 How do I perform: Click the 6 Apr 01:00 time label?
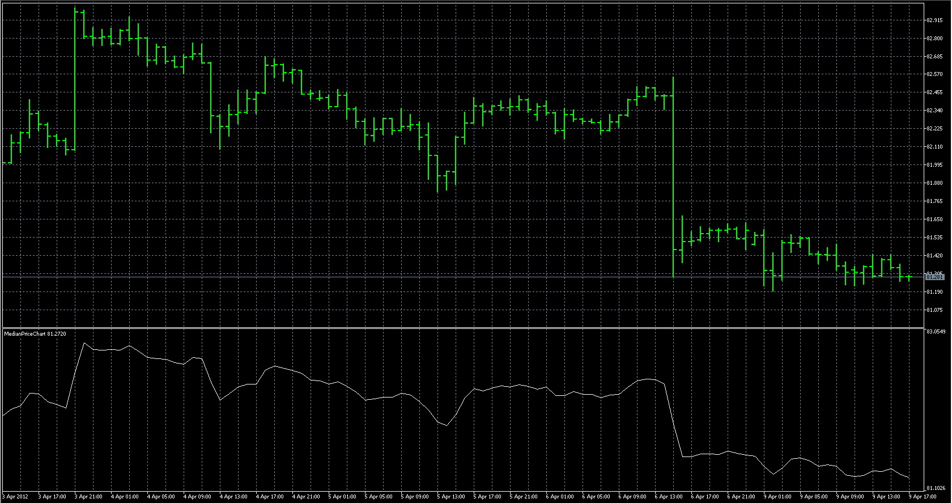click(x=560, y=497)
